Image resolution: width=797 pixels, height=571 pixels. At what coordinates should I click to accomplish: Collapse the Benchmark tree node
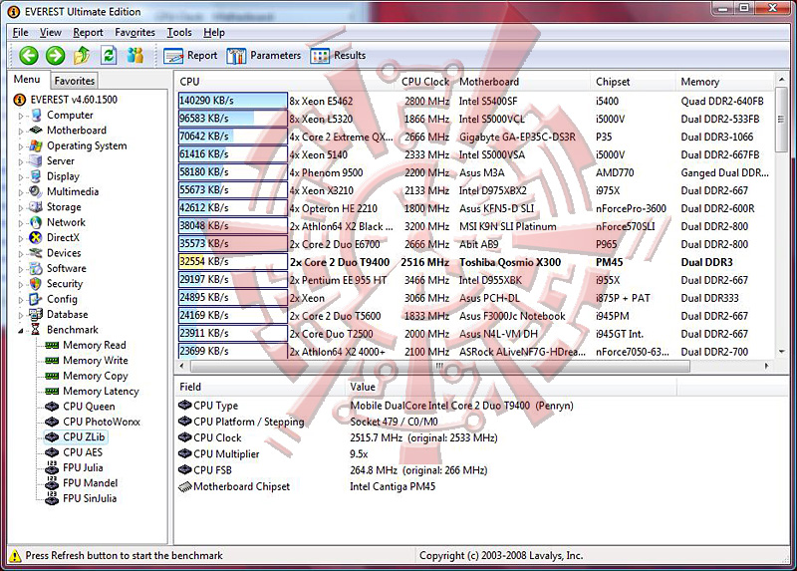(x=20, y=331)
